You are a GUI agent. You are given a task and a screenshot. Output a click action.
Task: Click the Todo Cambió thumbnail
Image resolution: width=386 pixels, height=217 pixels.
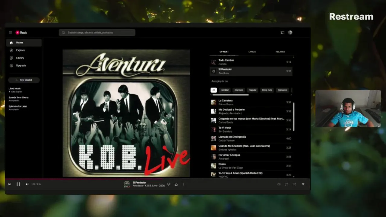pyautogui.click(x=214, y=62)
